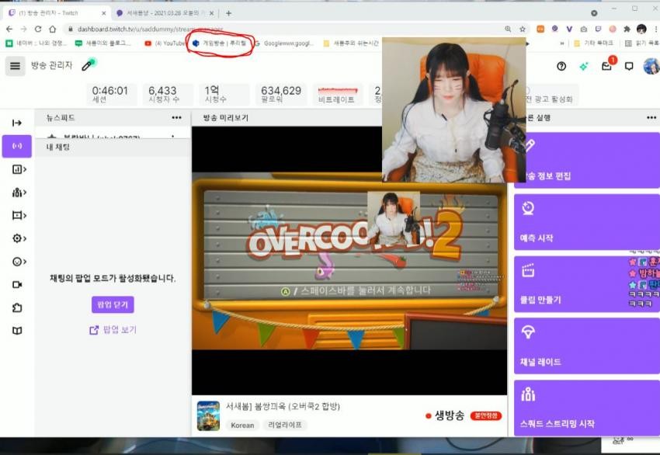Viewport: 660px width, 455px height.
Task: Open the Chrome profile avatar
Action: coord(641,29)
